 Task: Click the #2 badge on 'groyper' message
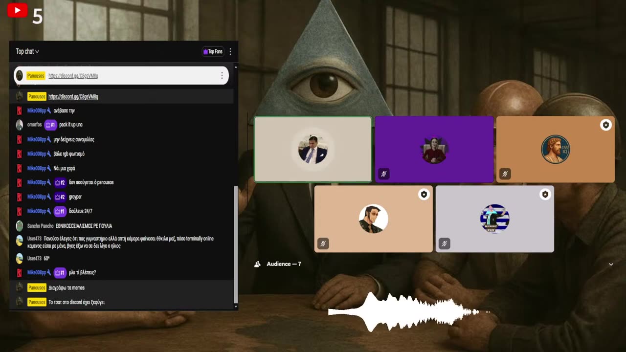click(60, 197)
